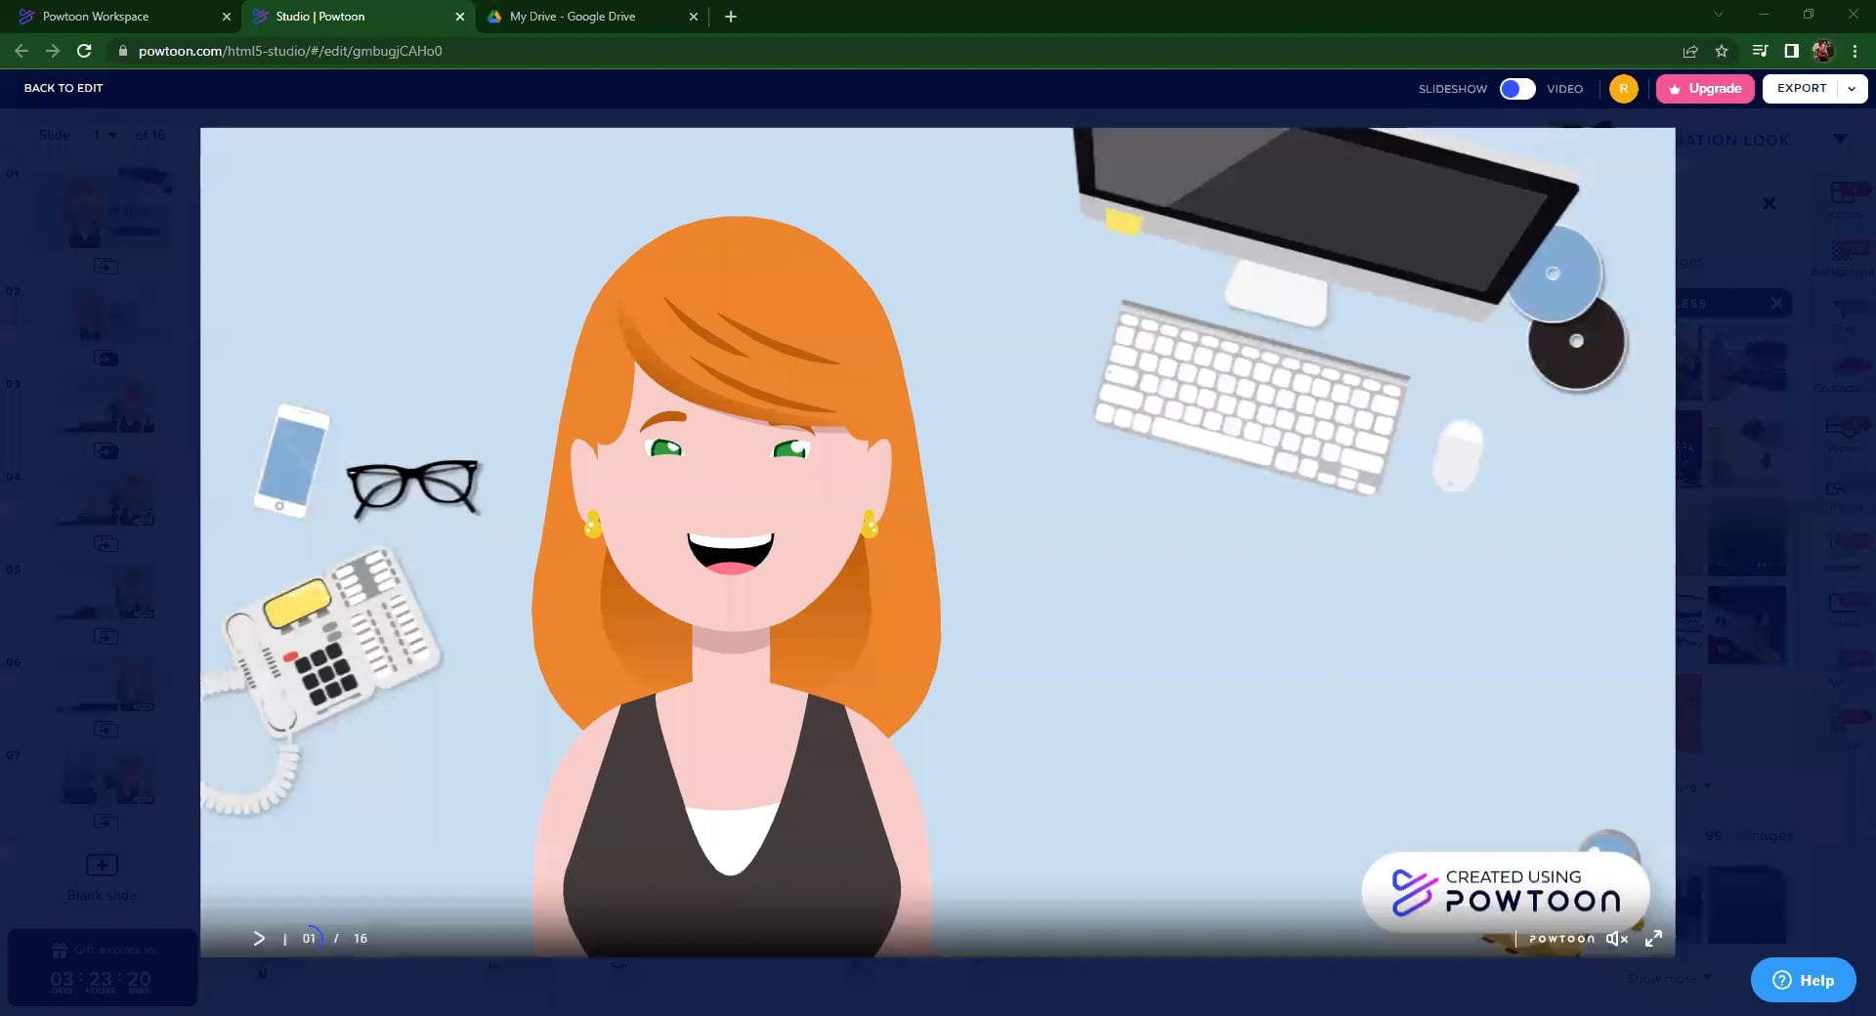Click the VIDEO mode label
This screenshot has height=1016, width=1876.
click(1564, 89)
